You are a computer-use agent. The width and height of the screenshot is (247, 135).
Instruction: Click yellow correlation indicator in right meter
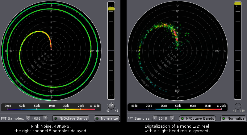click(x=238, y=3)
